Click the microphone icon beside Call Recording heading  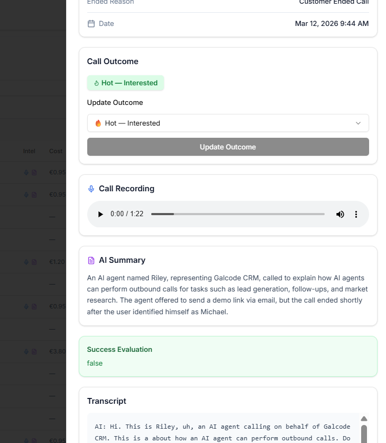pyautogui.click(x=90, y=189)
